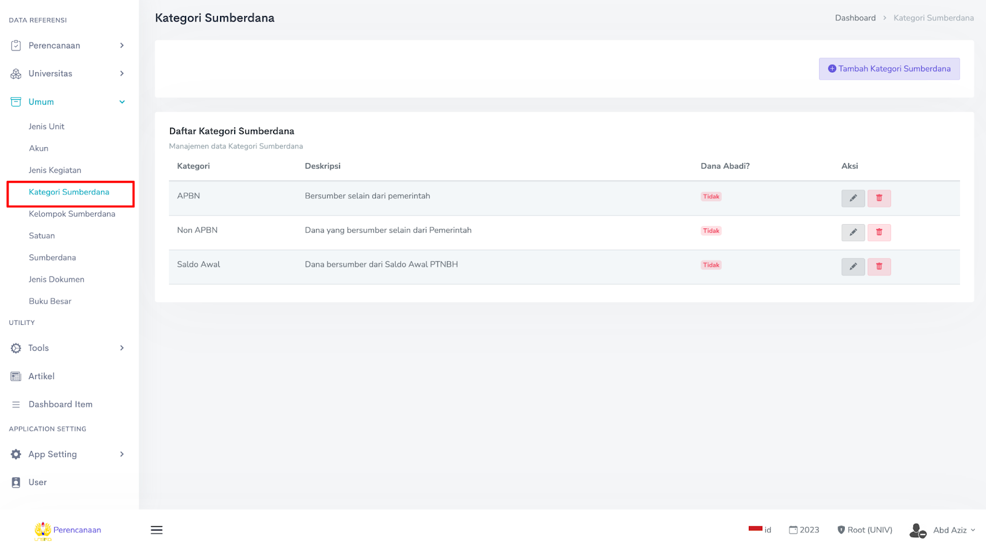Delete the Saldo Awal category row
The height and width of the screenshot is (549, 986).
tap(879, 266)
